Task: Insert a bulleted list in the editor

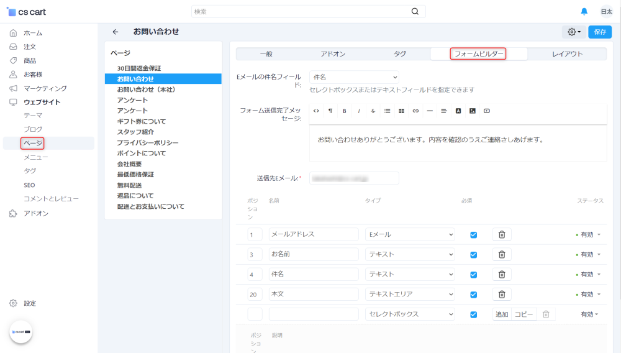Action: tap(388, 111)
